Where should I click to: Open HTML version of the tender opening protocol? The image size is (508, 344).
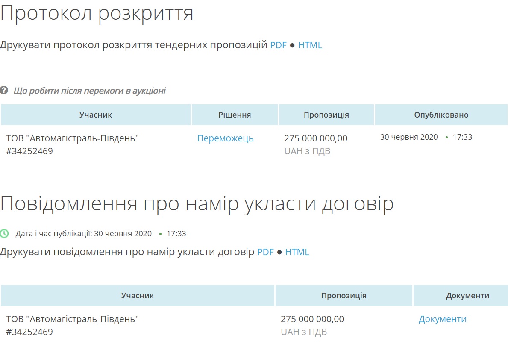[x=310, y=45]
